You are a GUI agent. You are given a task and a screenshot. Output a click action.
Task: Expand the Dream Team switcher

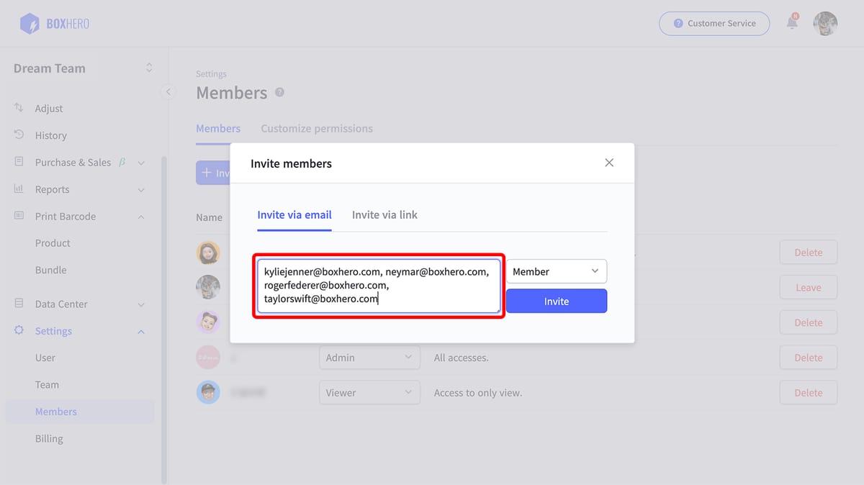pos(149,68)
